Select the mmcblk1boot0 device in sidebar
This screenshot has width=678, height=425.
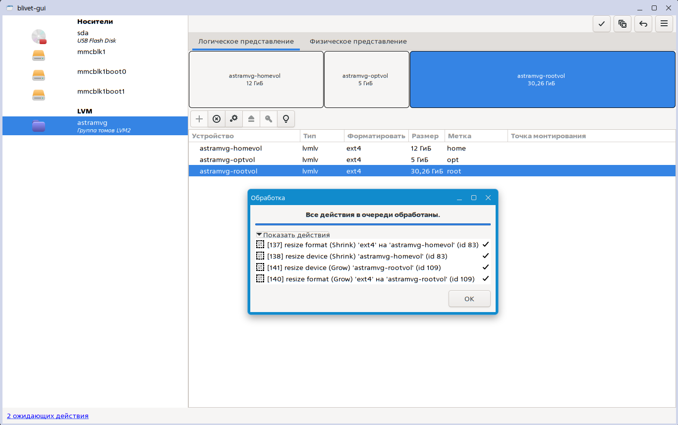[x=101, y=71]
